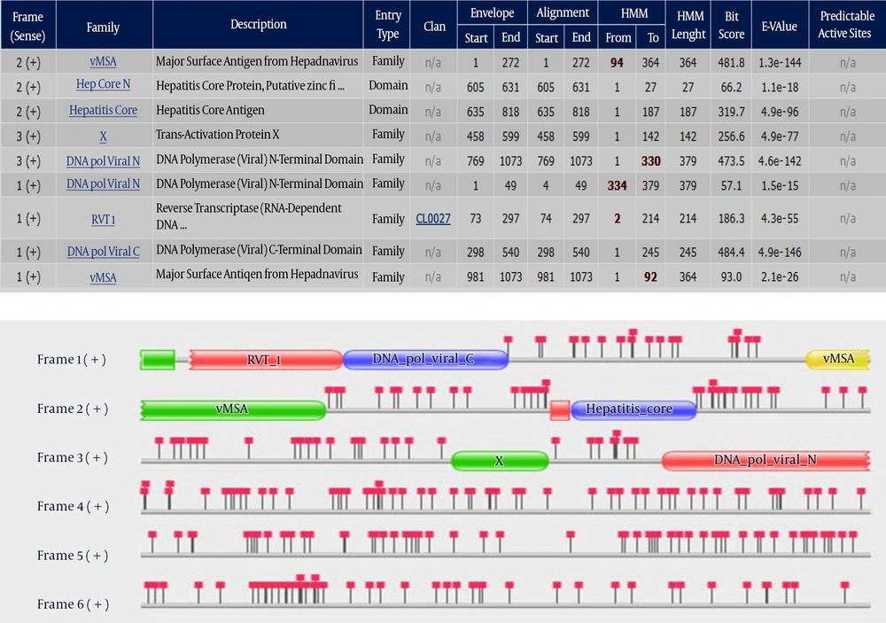This screenshot has width=886, height=623.
Task: Select the blue Hepatitis_core domain bar
Action: [x=633, y=409]
